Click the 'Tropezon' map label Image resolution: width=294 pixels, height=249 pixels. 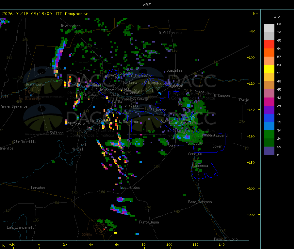128,99
